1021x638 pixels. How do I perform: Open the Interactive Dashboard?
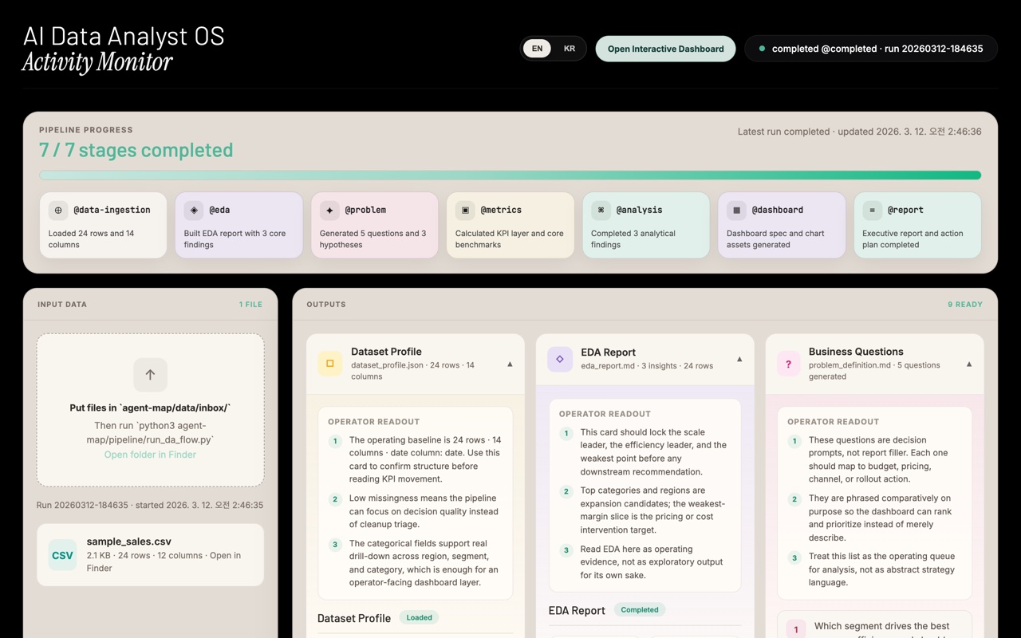click(x=665, y=48)
